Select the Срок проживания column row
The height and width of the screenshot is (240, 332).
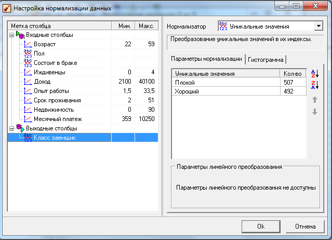pos(83,100)
